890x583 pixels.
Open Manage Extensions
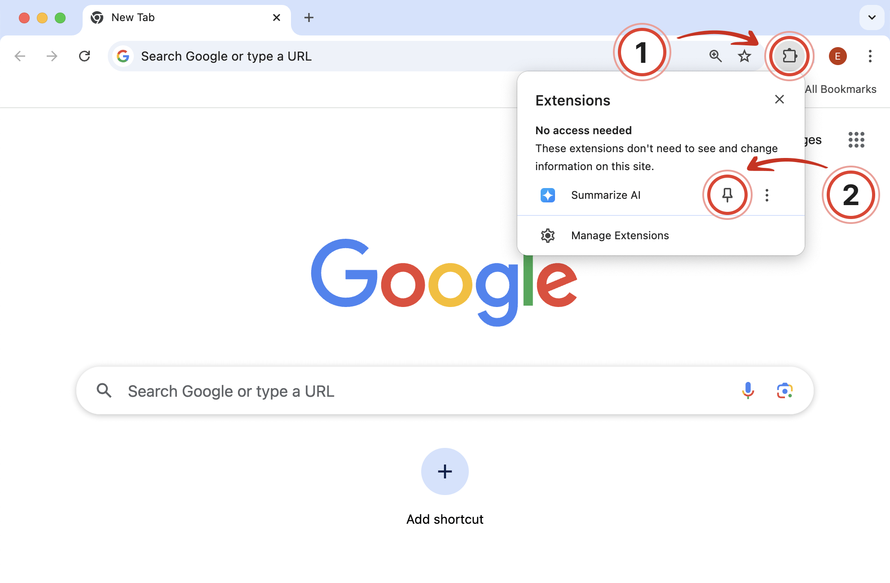click(x=620, y=235)
